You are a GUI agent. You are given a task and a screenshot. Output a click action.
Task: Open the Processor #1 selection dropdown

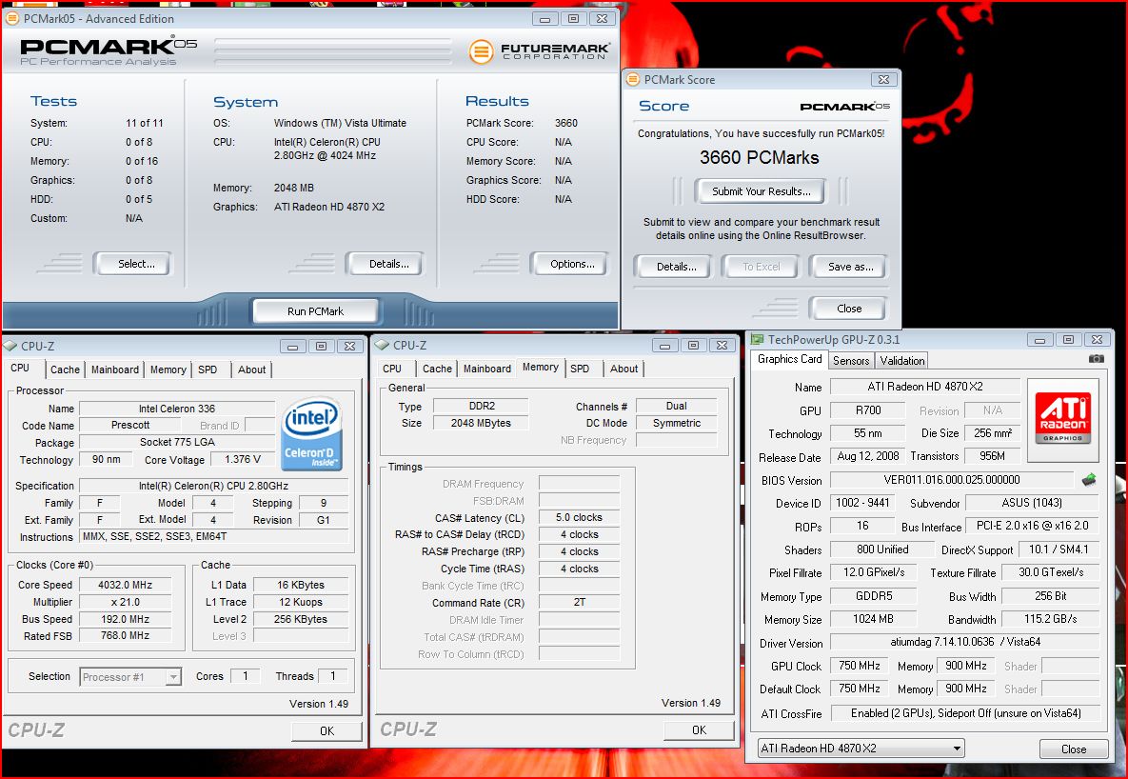[x=172, y=677]
